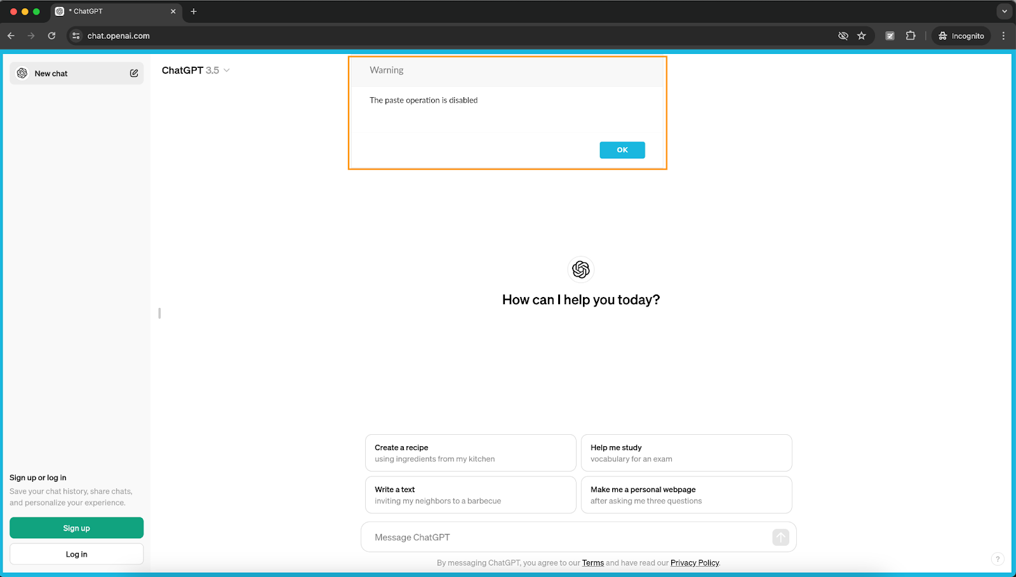Click 'How can I help you today?' heading
Image resolution: width=1016 pixels, height=577 pixels.
click(581, 300)
